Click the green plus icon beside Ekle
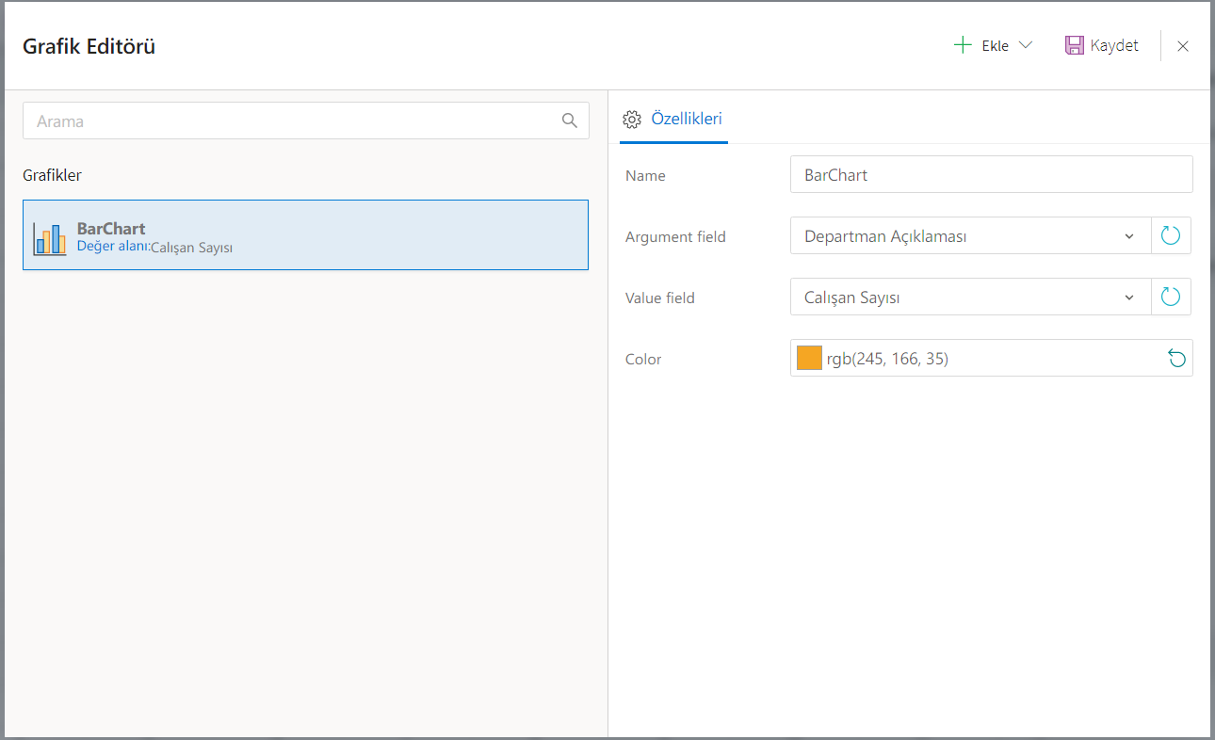Screen dimensions: 1215x740 pyautogui.click(x=963, y=45)
